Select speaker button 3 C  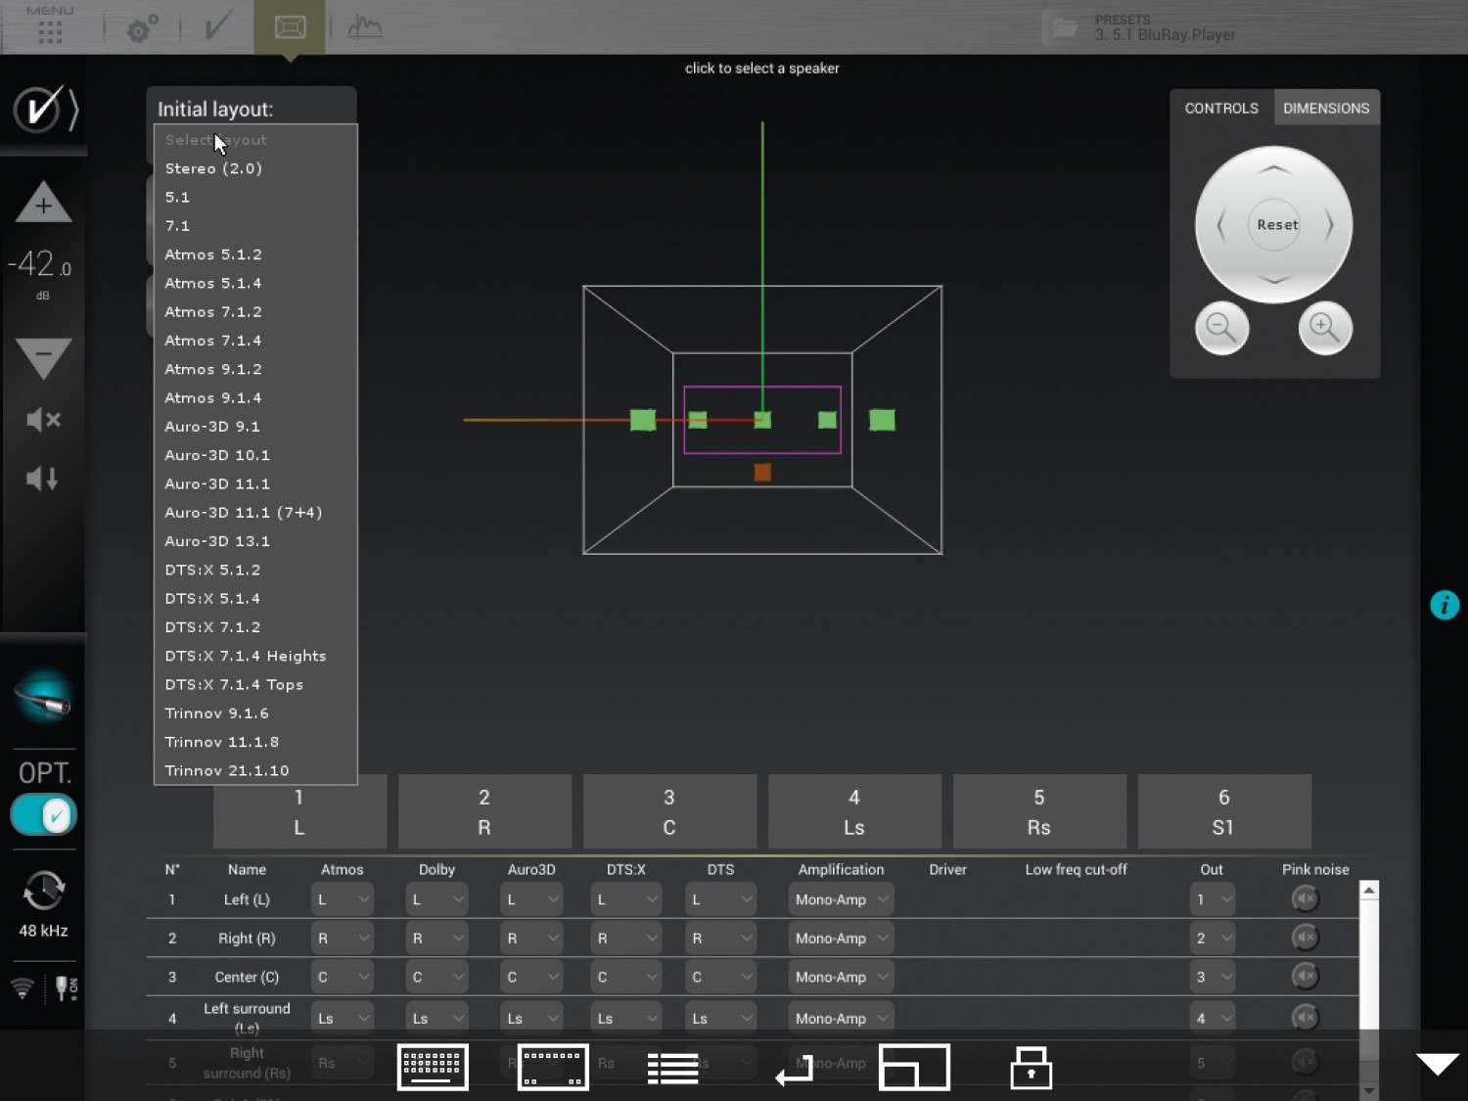pos(669,811)
